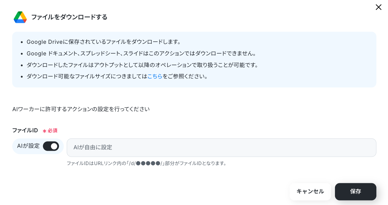Click the キャンセル button
The width and height of the screenshot is (388, 205).
tap(310, 192)
